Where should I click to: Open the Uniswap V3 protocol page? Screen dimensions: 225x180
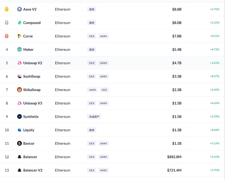click(33, 103)
